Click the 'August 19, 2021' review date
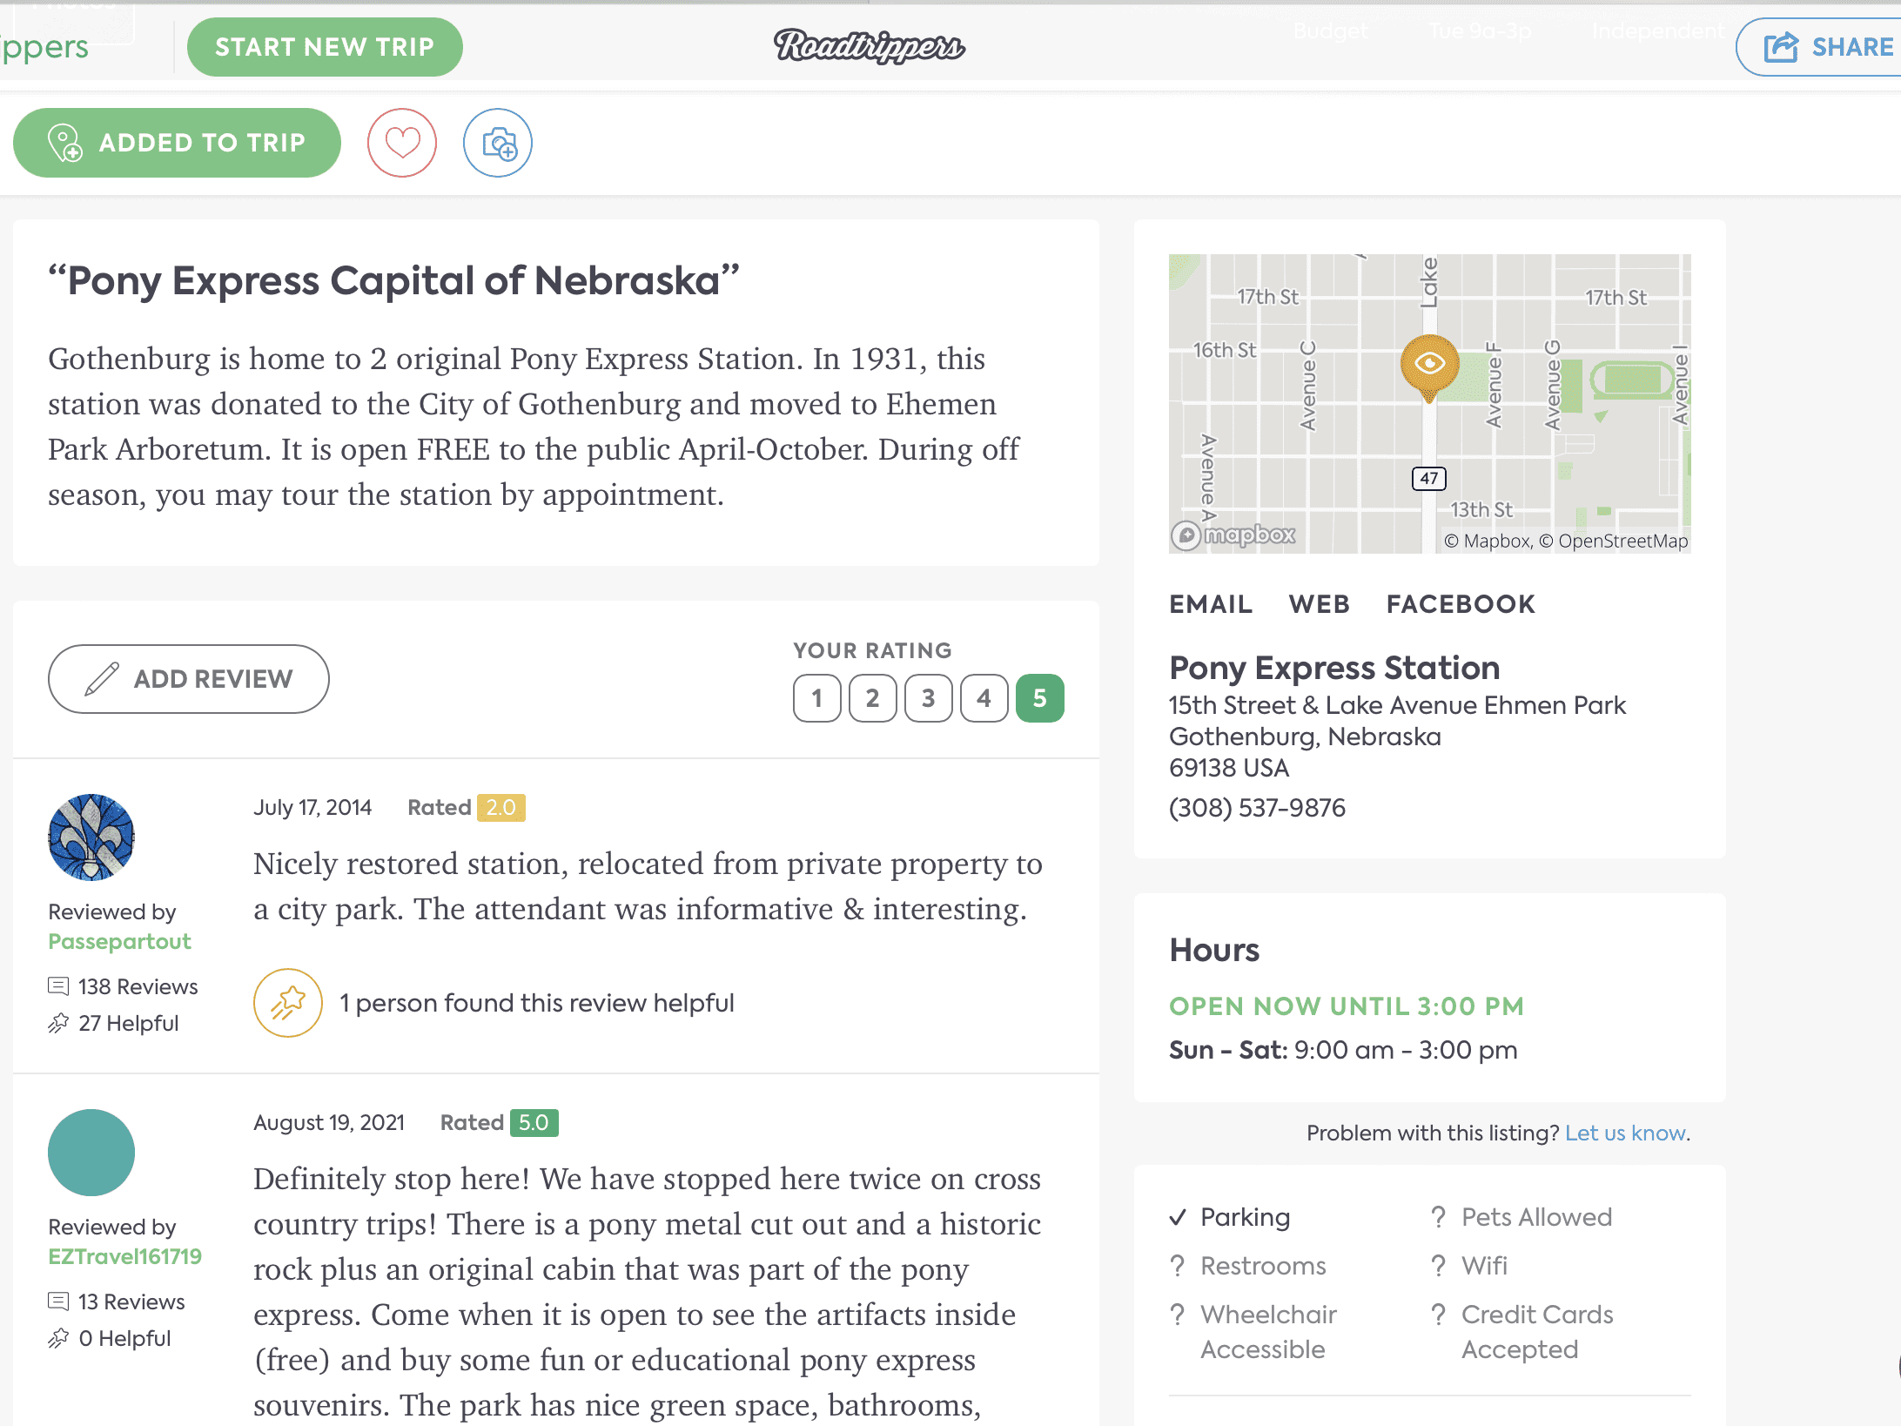1901x1426 pixels. (x=329, y=1123)
